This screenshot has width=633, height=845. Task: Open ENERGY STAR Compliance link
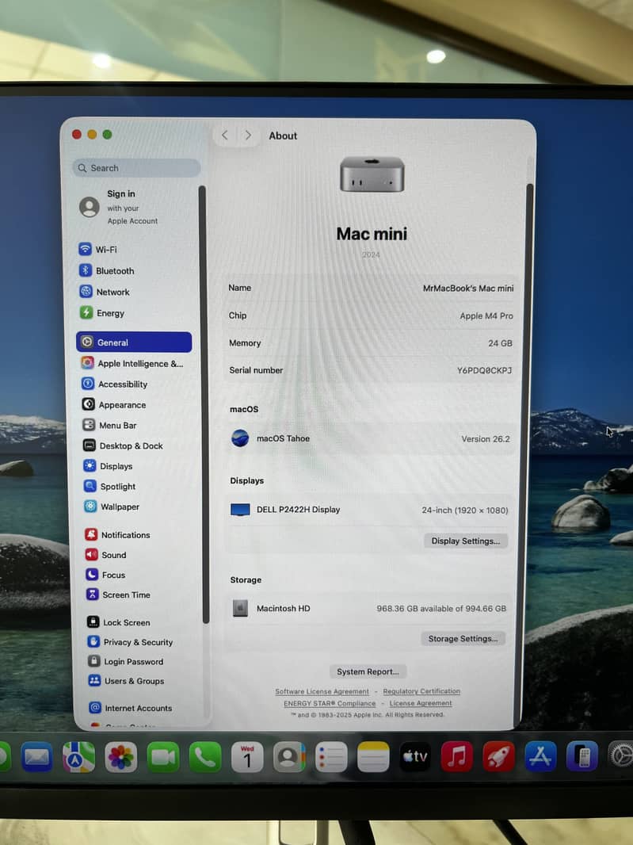[330, 703]
